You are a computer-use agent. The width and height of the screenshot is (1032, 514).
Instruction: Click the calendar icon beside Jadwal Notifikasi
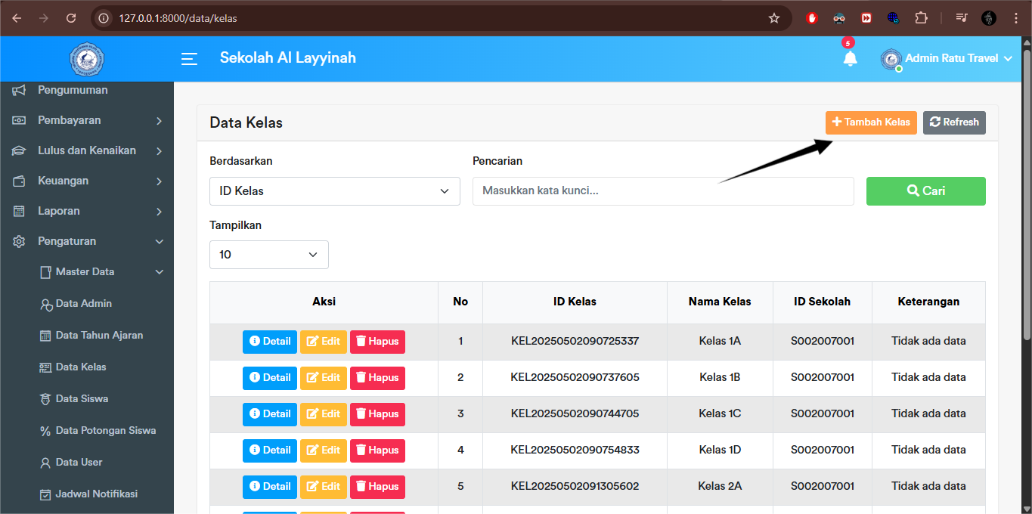point(47,494)
